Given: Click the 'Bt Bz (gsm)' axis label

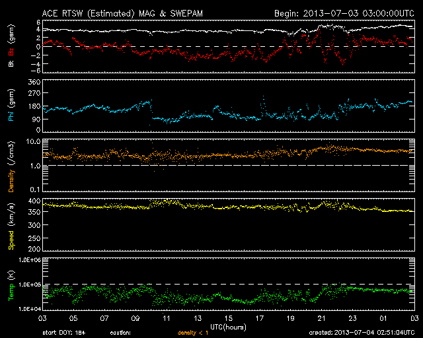Looking at the screenshot, I should click(x=11, y=46).
